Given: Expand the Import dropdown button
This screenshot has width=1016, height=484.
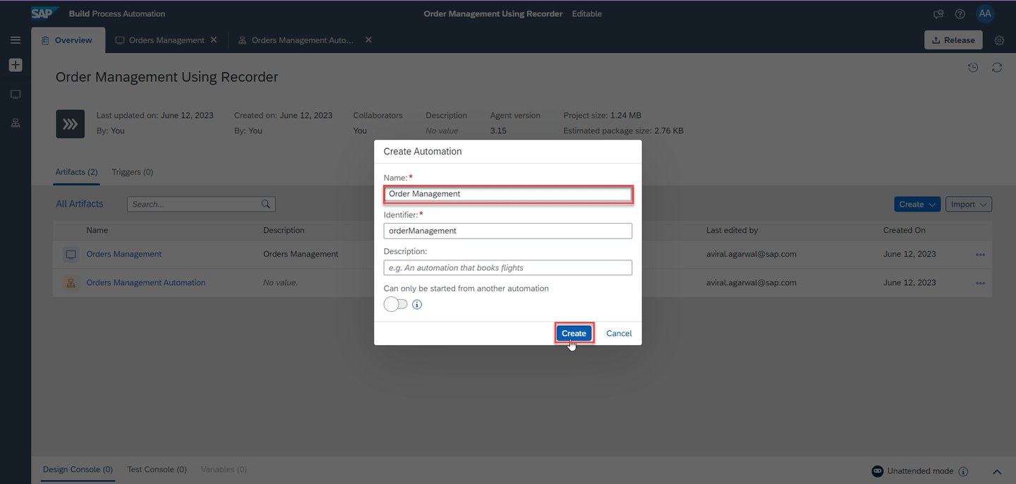Looking at the screenshot, I should click(x=969, y=204).
